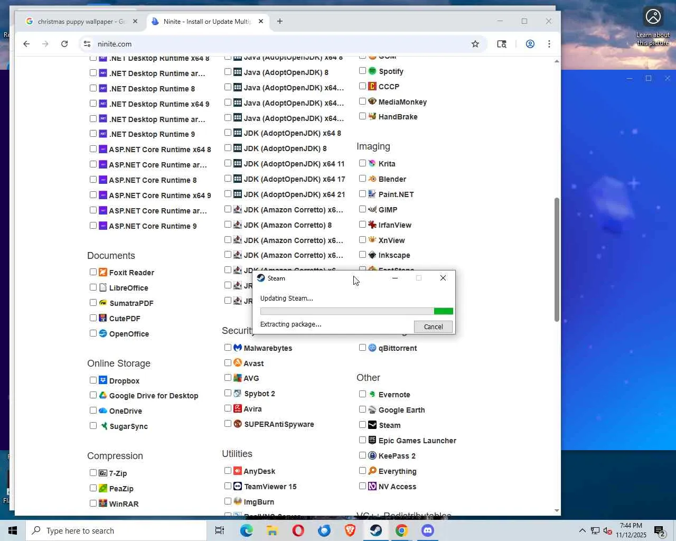Check the AVG checkbox

click(x=228, y=378)
